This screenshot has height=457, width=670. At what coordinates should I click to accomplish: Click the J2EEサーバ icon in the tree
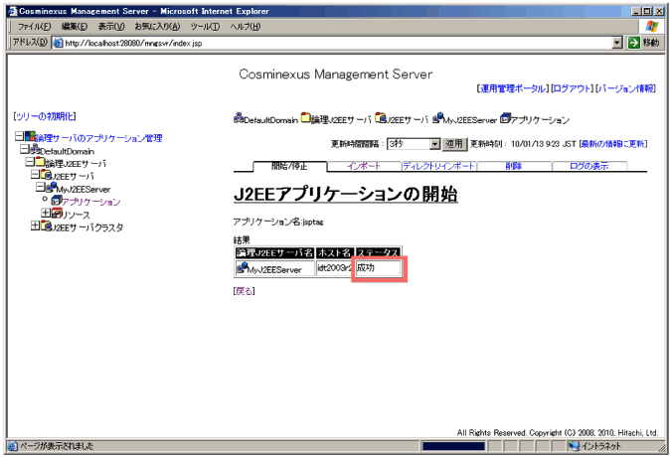[47, 174]
